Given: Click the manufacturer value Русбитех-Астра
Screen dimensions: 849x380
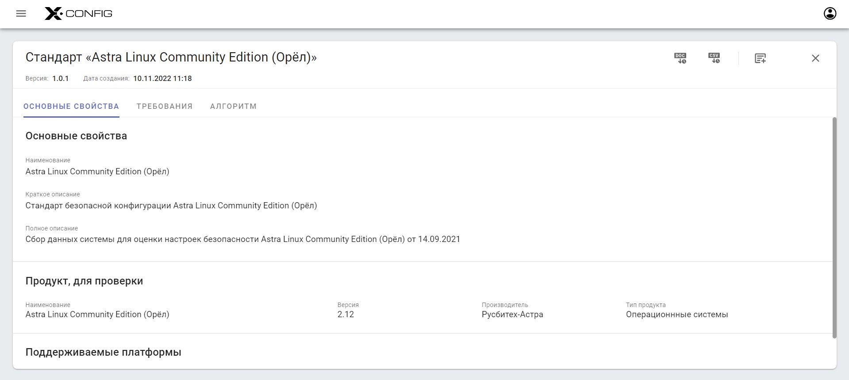Looking at the screenshot, I should 512,315.
